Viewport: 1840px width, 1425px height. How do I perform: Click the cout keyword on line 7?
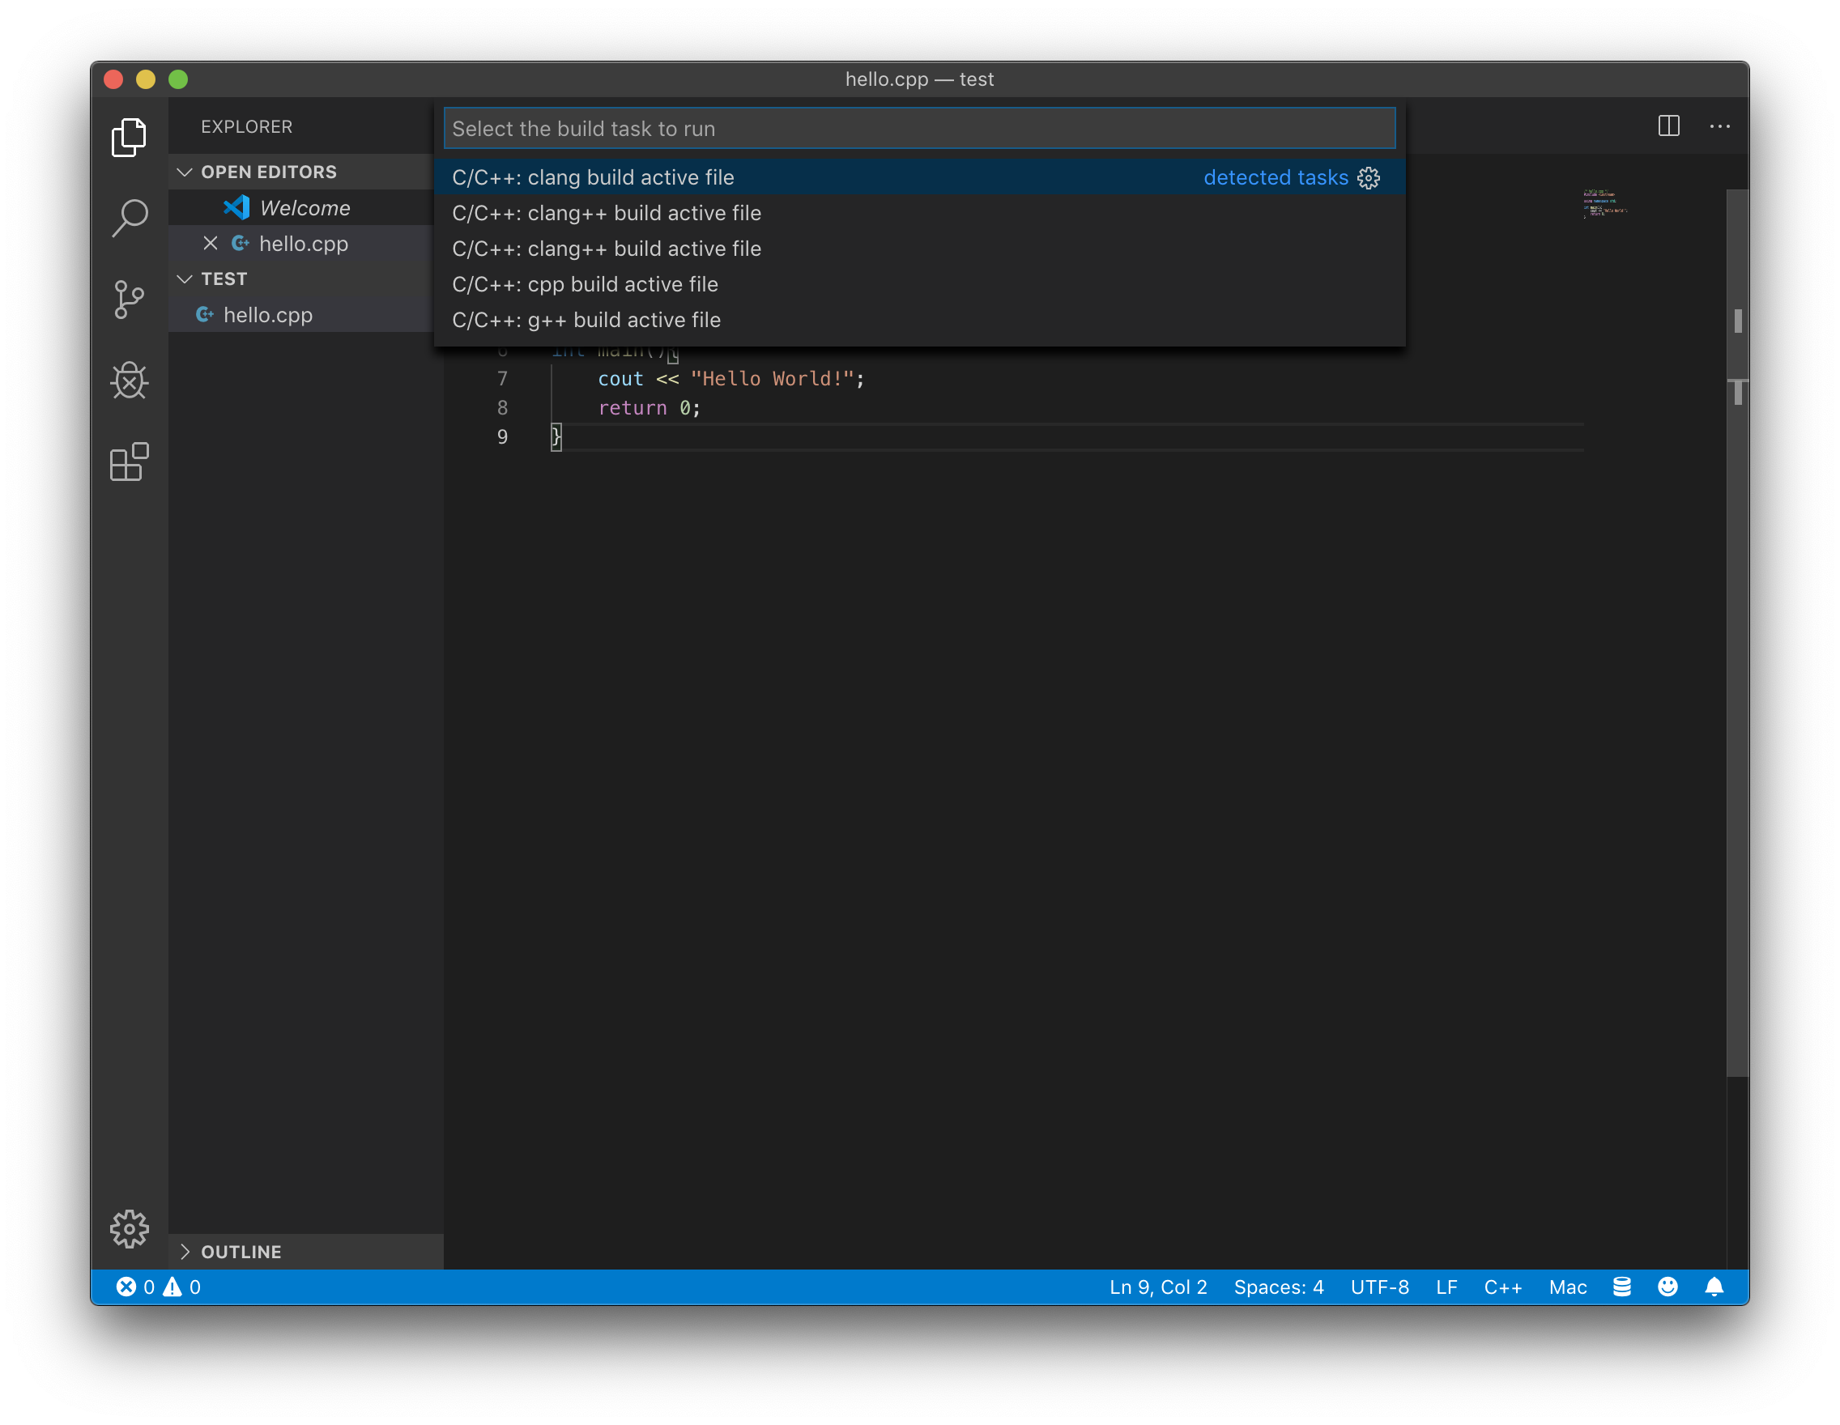point(620,378)
